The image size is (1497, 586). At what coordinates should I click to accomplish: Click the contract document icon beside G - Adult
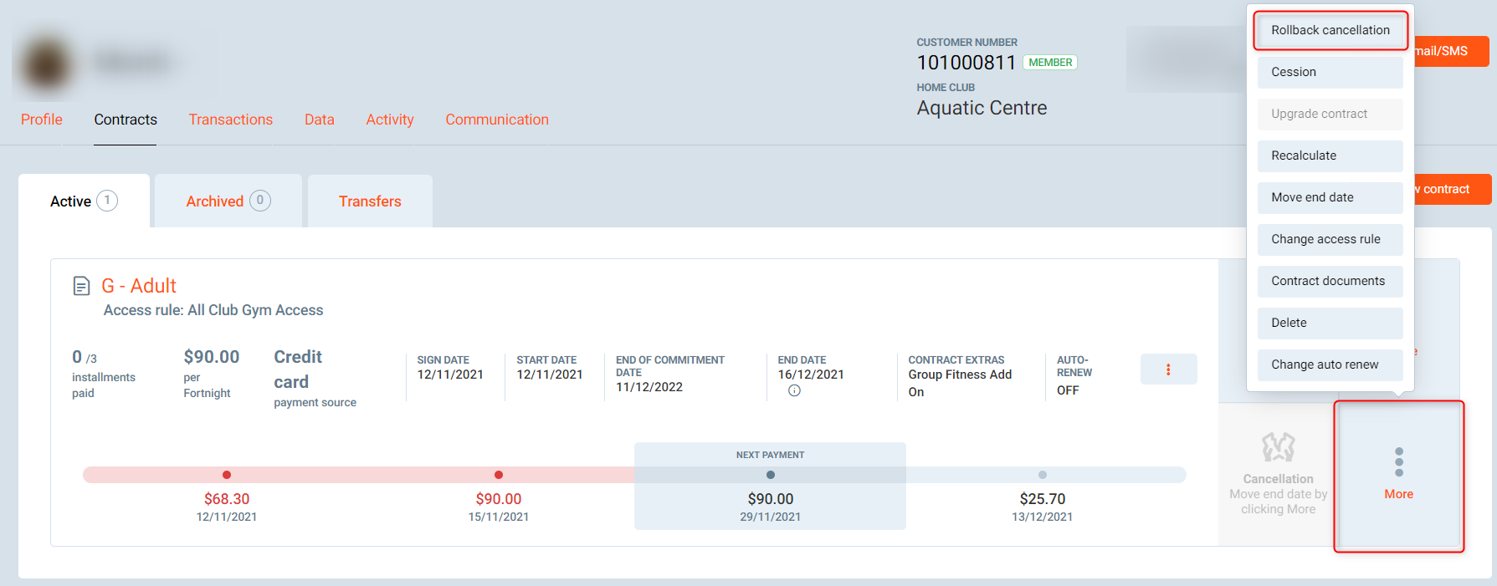point(81,286)
